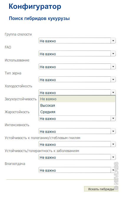The width and height of the screenshot is (125, 197).
Task: Open the stem rot resistance dropdown arrow
Action: [113, 144]
